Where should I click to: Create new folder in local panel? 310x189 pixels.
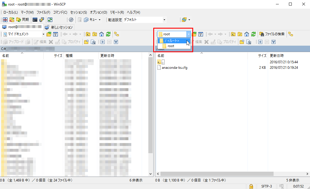pos(86,42)
